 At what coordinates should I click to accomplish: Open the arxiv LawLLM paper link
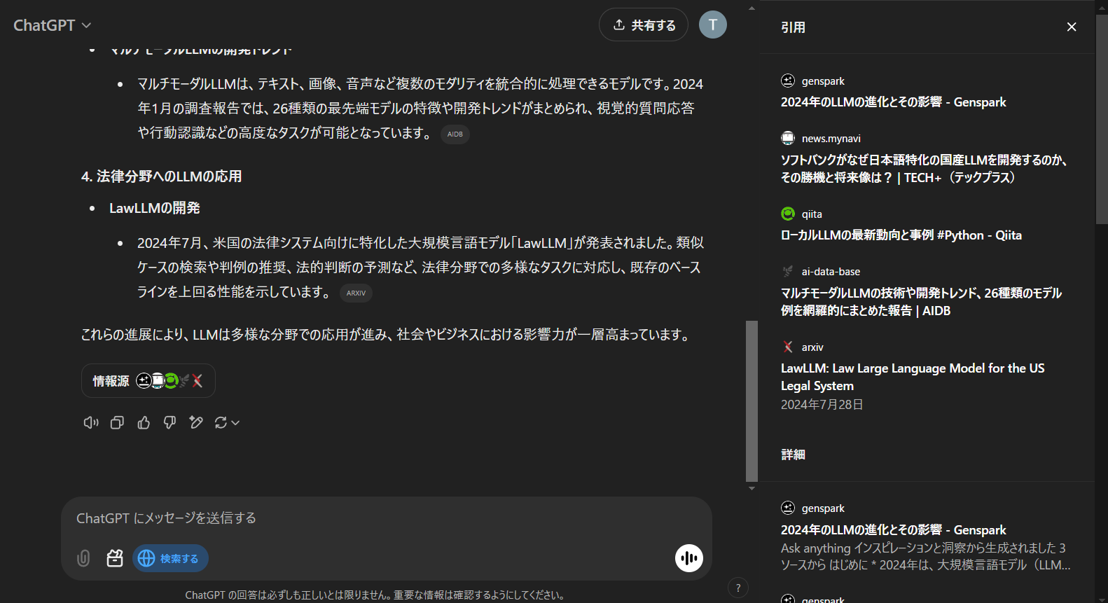pos(913,377)
